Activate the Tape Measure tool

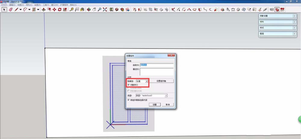(x=72, y=10)
